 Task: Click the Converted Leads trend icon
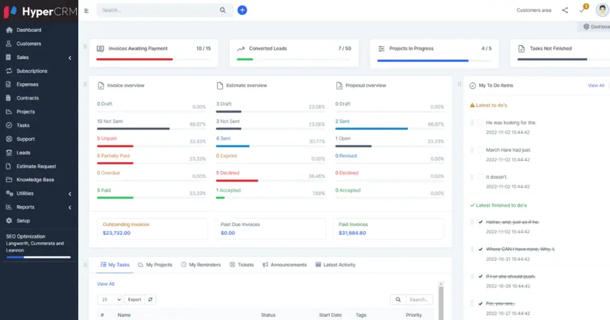pyautogui.click(x=241, y=49)
